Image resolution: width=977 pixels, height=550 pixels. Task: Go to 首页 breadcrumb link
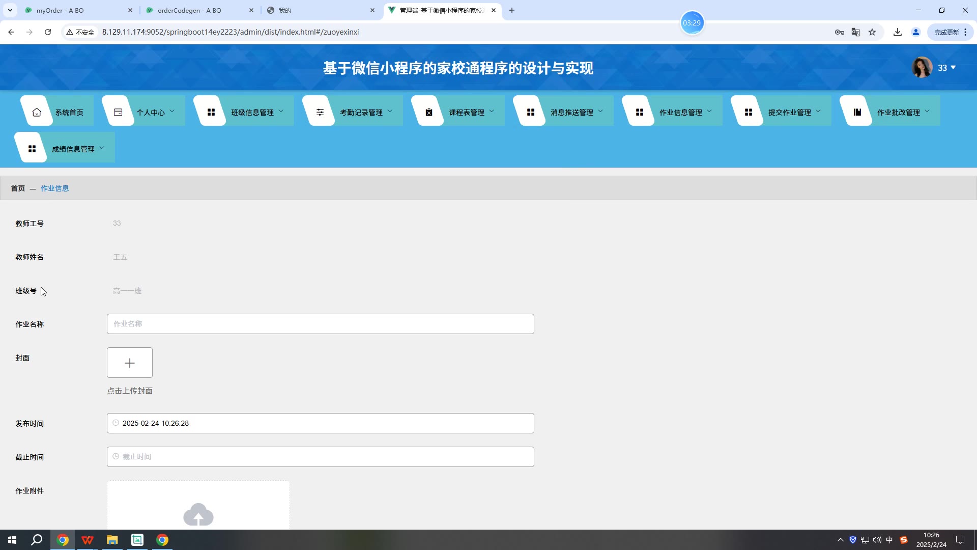click(x=18, y=188)
